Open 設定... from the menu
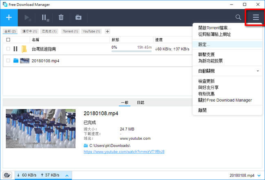The width and height of the screenshot is (265, 180). tap(227, 44)
